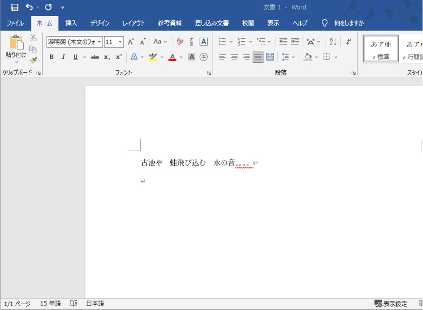Apply the red font color swatch
The height and width of the screenshot is (310, 423).
(172, 57)
